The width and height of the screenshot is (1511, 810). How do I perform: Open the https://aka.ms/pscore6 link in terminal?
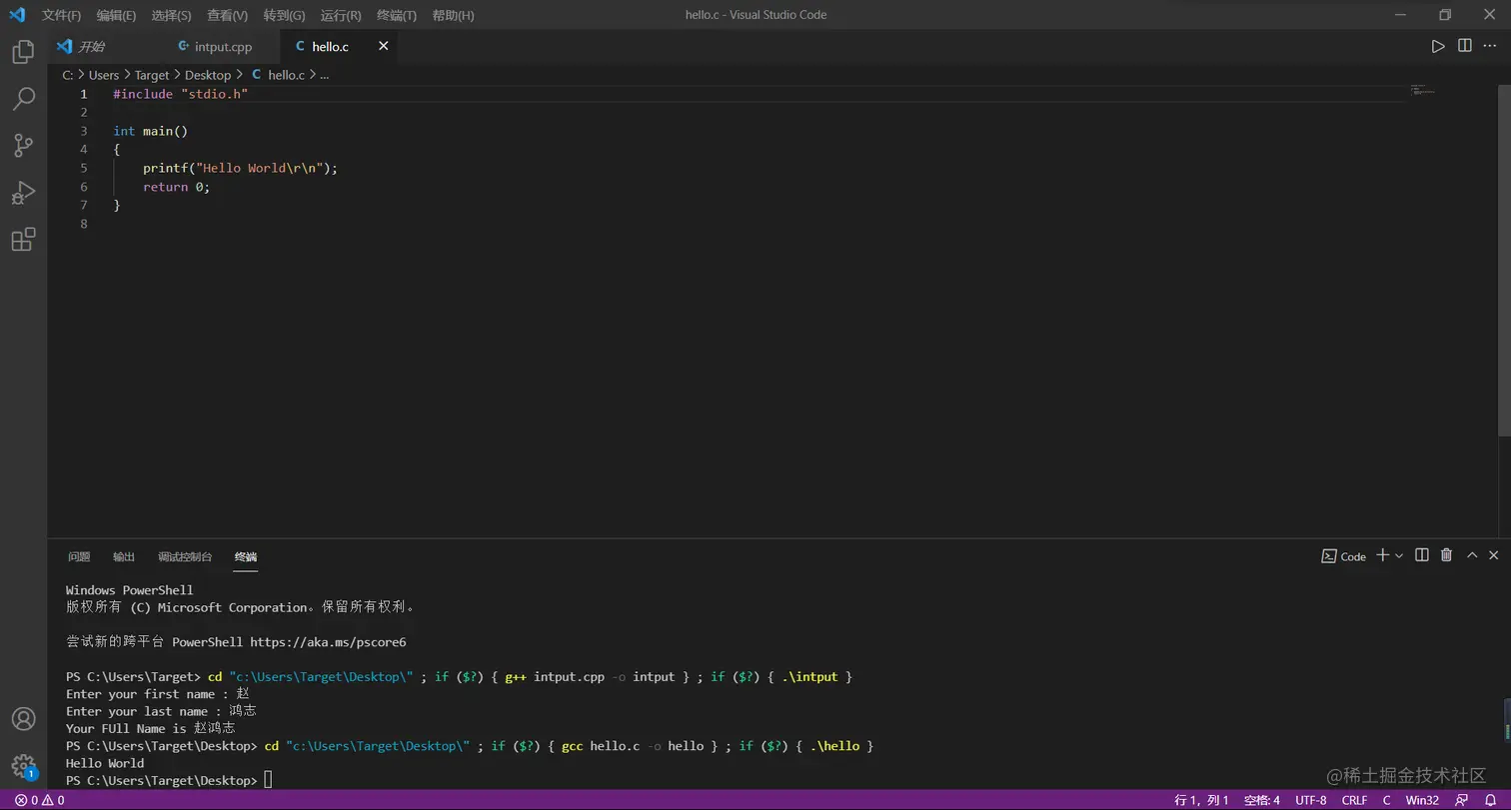coord(328,642)
